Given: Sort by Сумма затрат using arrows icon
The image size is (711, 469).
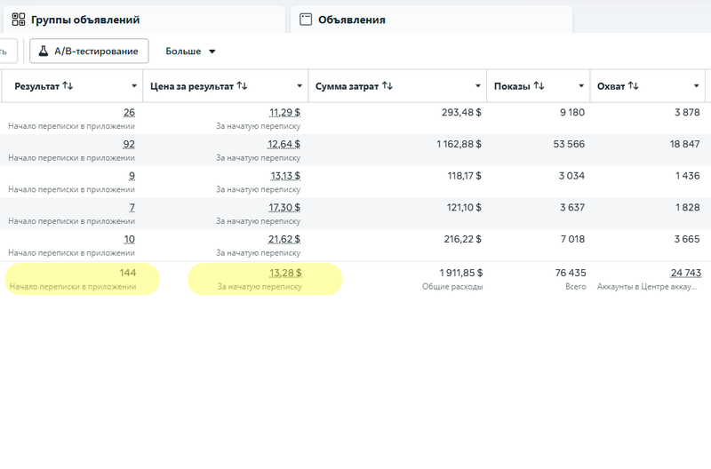Looking at the screenshot, I should pos(387,86).
